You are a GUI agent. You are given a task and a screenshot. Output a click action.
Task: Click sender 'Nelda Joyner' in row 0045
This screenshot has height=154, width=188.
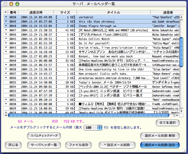(x=162, y=39)
